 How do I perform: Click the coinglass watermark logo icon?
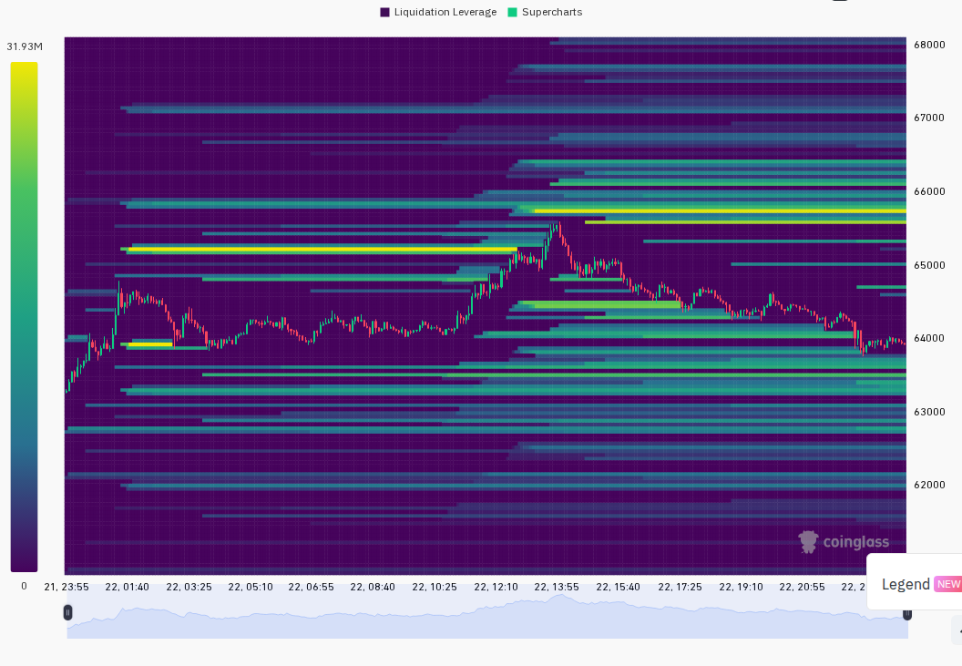[x=808, y=542]
